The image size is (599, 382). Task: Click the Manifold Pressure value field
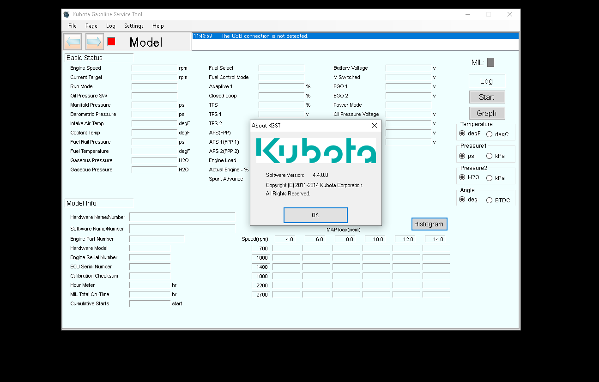click(154, 105)
